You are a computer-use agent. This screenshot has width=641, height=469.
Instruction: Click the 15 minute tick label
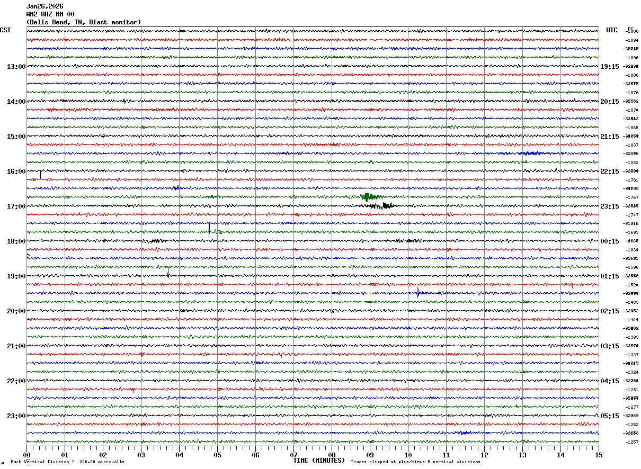[599, 455]
